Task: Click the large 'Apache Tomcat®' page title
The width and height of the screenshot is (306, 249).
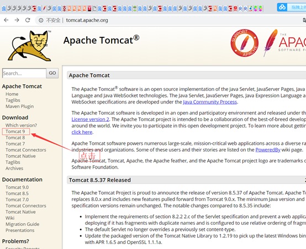Action: 101,40
